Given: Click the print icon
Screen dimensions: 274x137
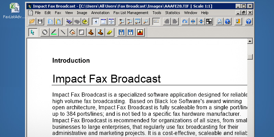Looking at the screenshot, I should [x=220, y=21].
